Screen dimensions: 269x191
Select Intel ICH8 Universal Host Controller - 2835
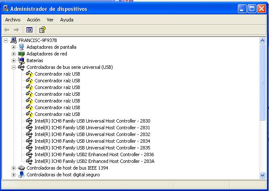pyautogui.click(x=92, y=148)
